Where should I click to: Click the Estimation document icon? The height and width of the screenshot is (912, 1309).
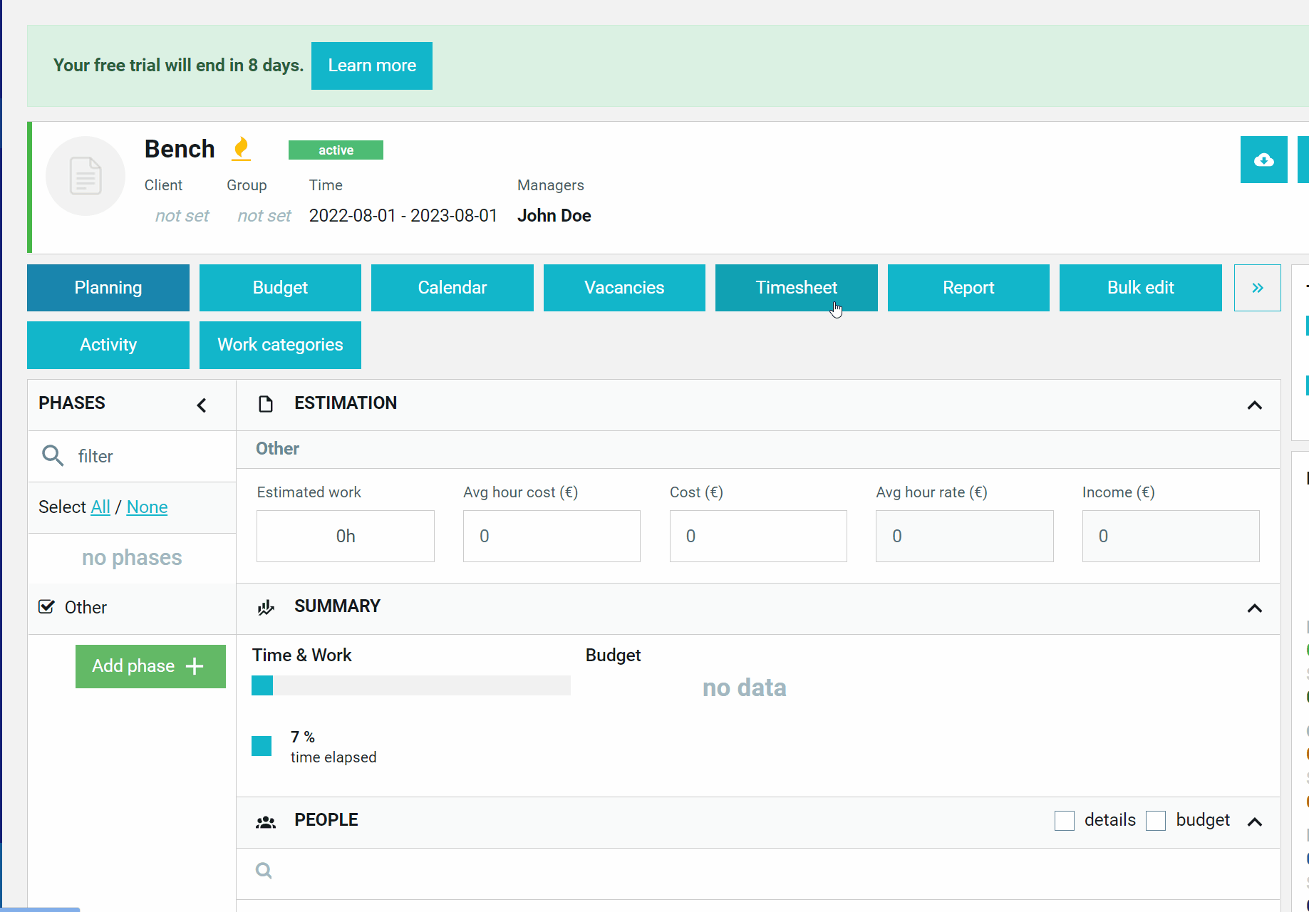coord(266,404)
